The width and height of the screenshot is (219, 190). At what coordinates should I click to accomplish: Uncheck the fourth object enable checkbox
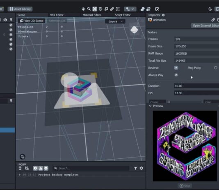[11, 39]
